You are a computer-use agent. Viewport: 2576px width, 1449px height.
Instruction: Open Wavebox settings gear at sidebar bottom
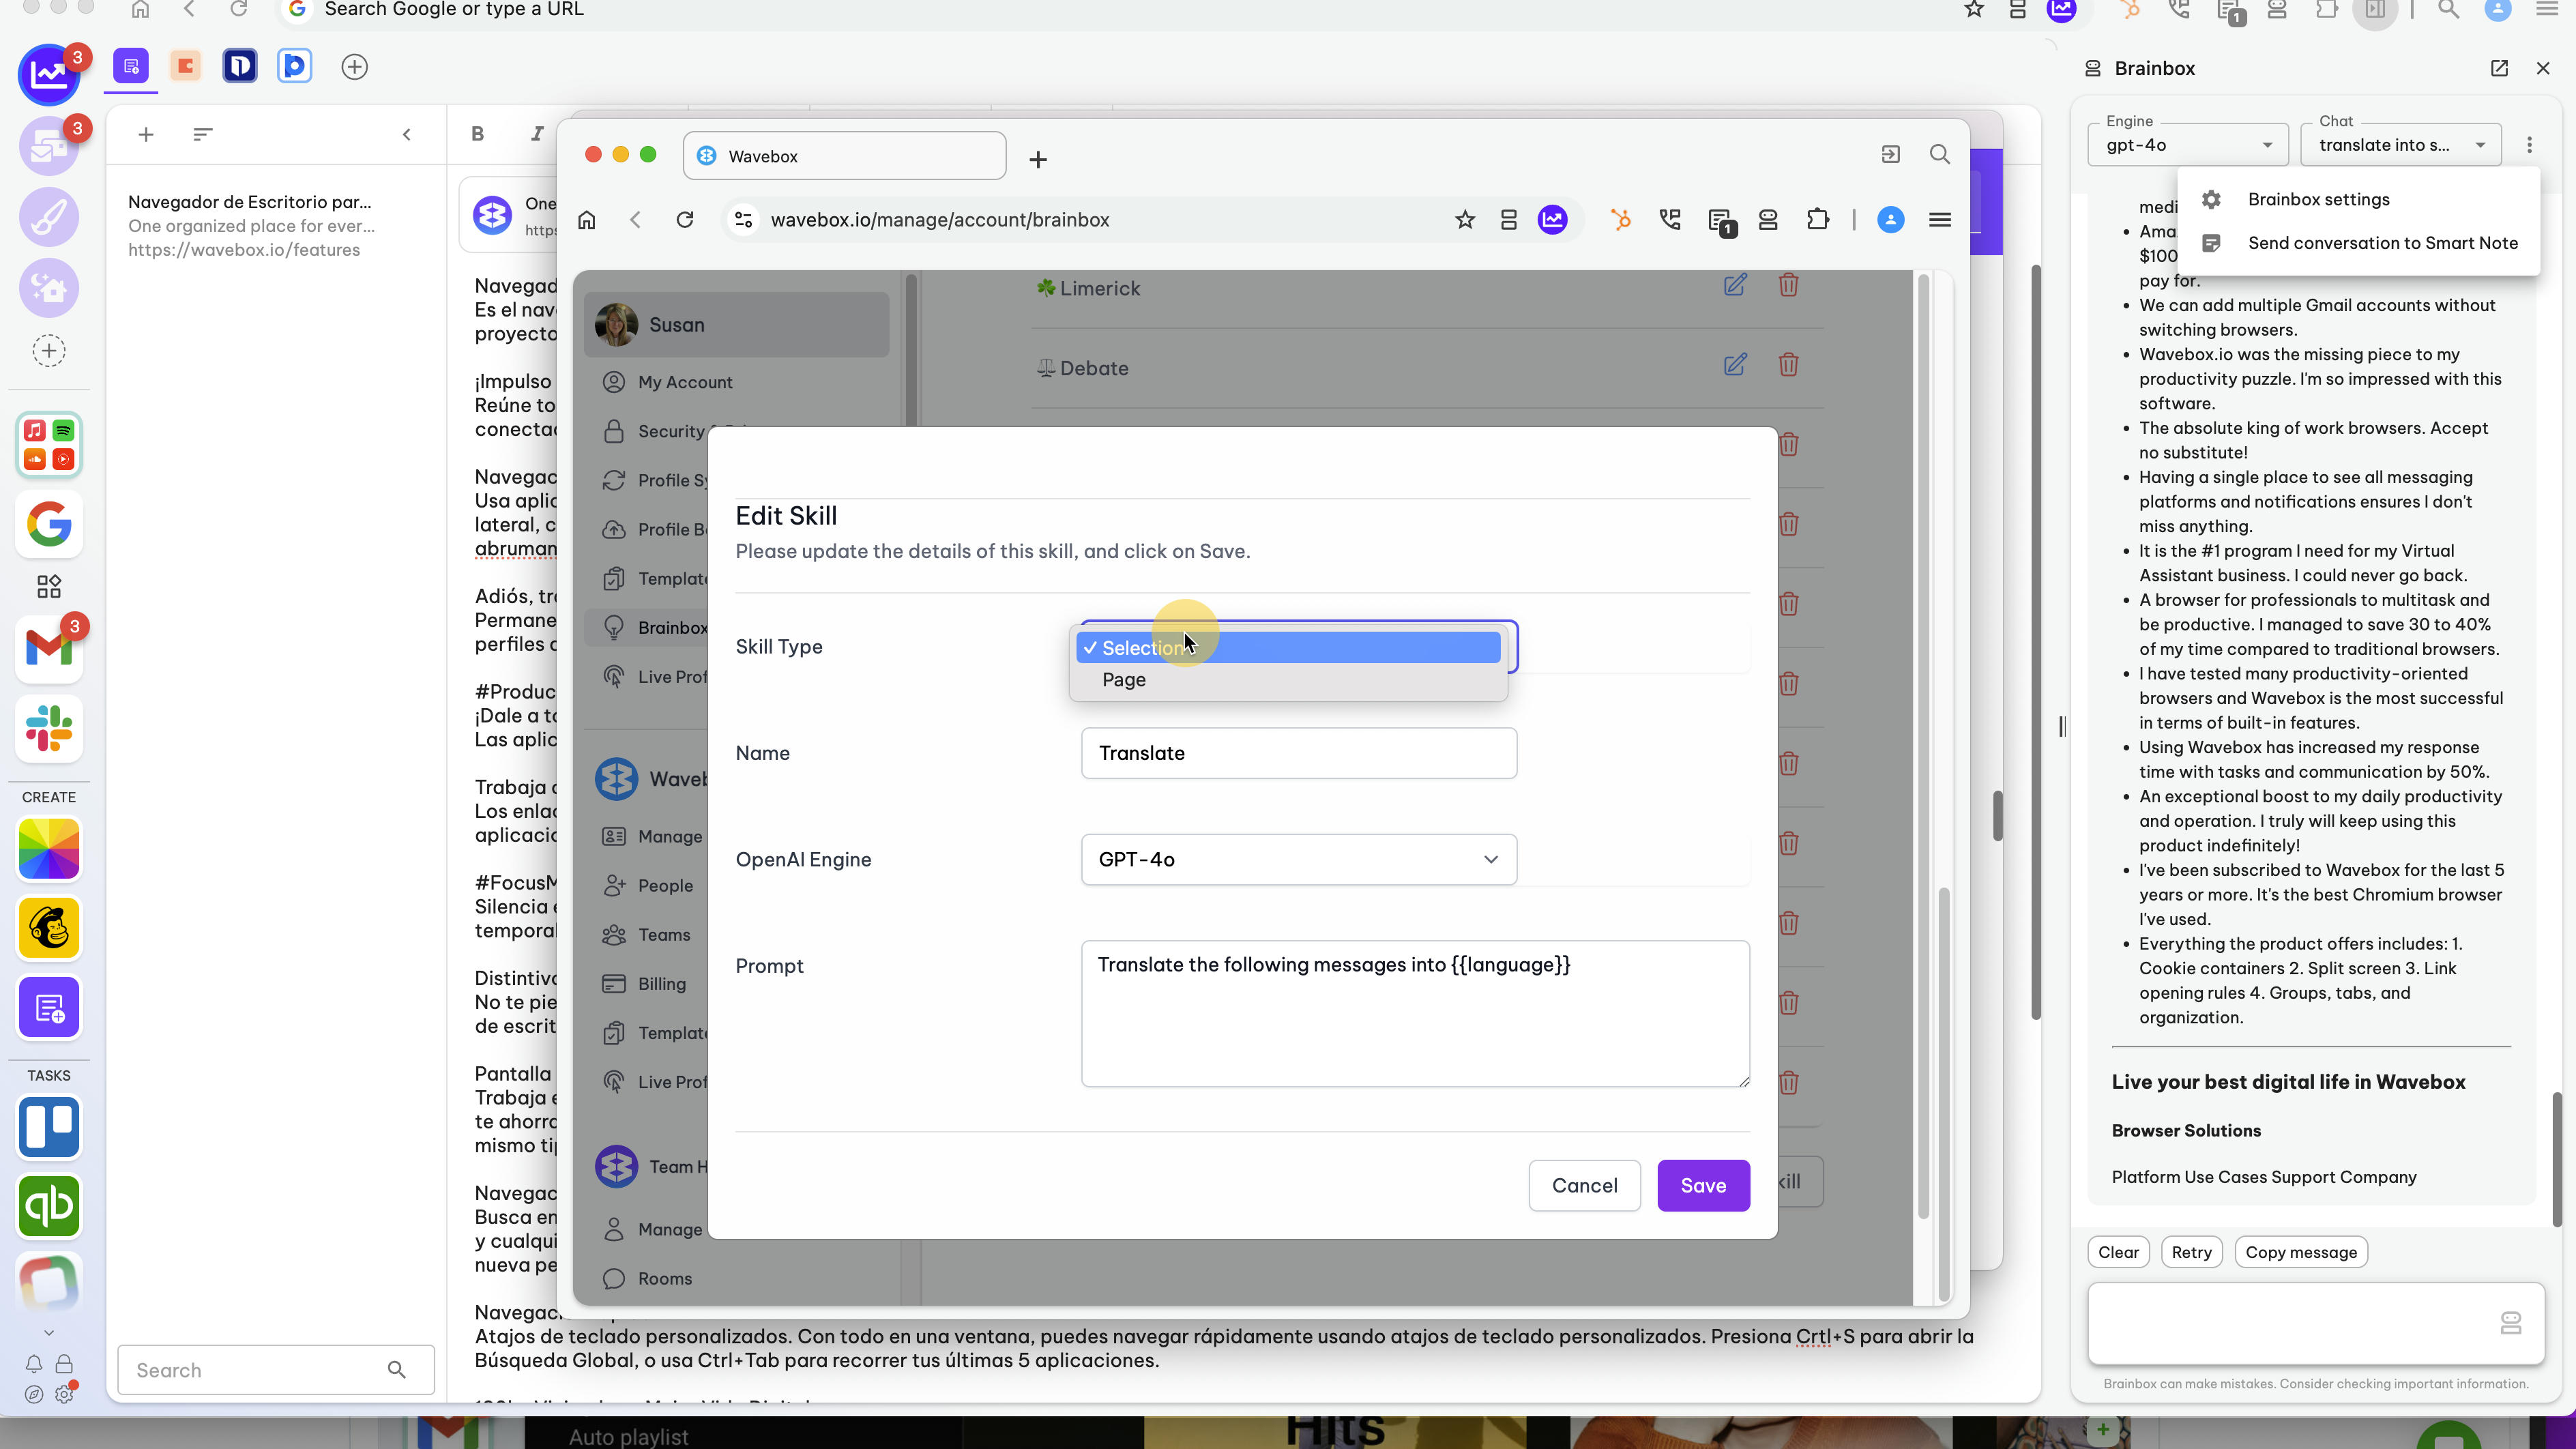[x=65, y=1393]
